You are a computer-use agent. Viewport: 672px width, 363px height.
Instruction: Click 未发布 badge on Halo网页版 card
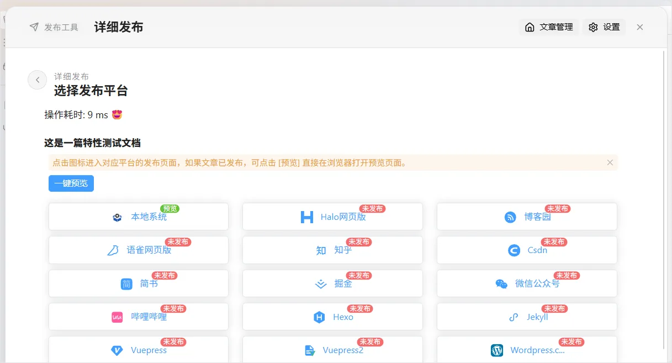(x=373, y=209)
